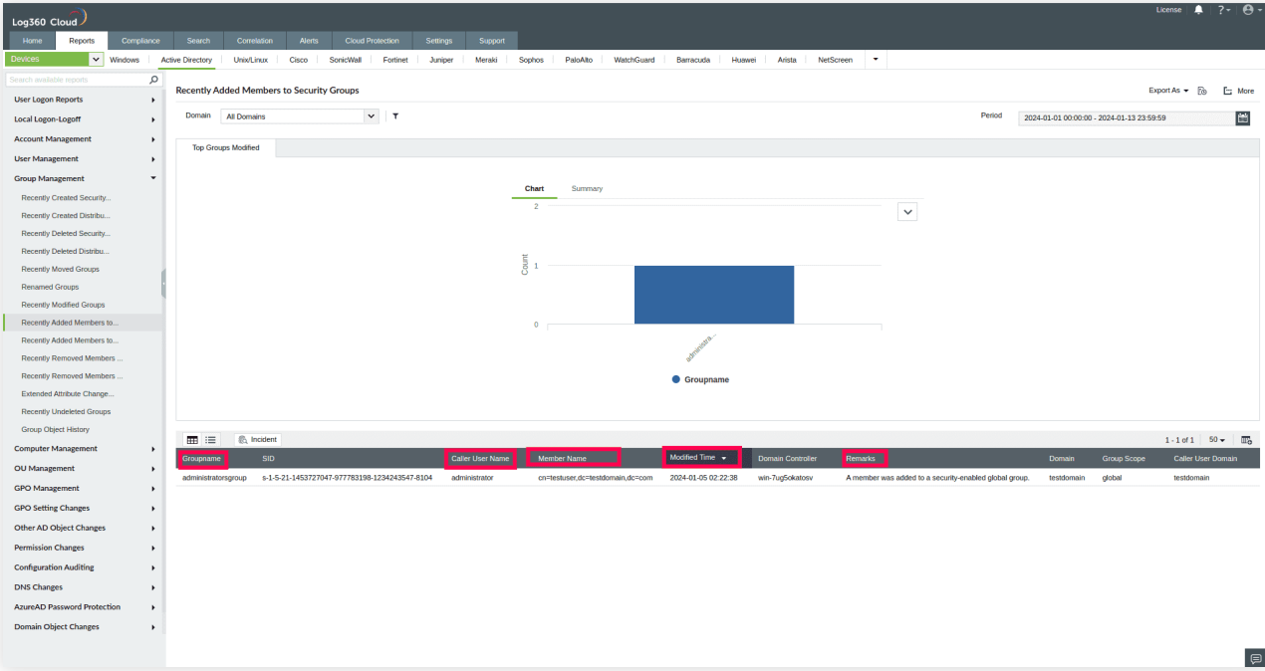
Task: Switch to list view layout
Action: (210, 440)
